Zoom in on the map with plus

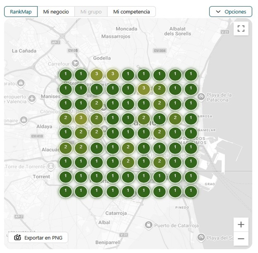(x=241, y=225)
